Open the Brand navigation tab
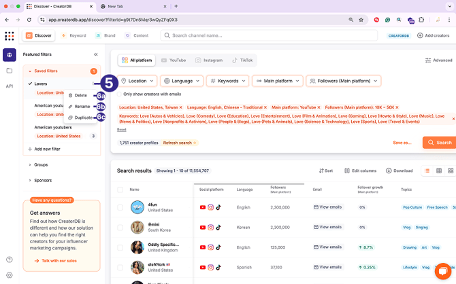The height and width of the screenshot is (284, 456). click(106, 35)
